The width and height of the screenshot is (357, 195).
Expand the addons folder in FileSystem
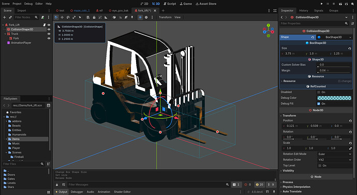[x=6, y=121]
